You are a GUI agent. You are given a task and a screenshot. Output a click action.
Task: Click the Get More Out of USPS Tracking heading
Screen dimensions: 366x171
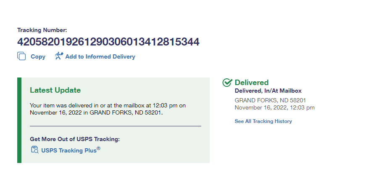75,139
